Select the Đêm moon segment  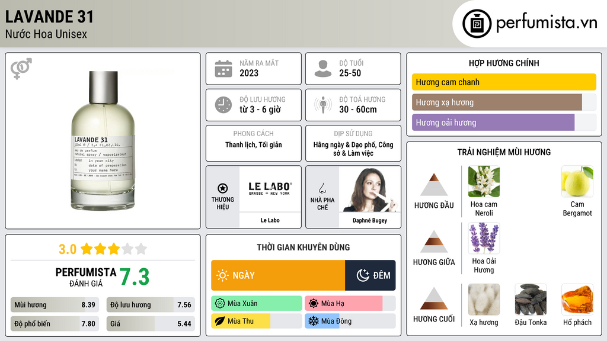coord(370,275)
